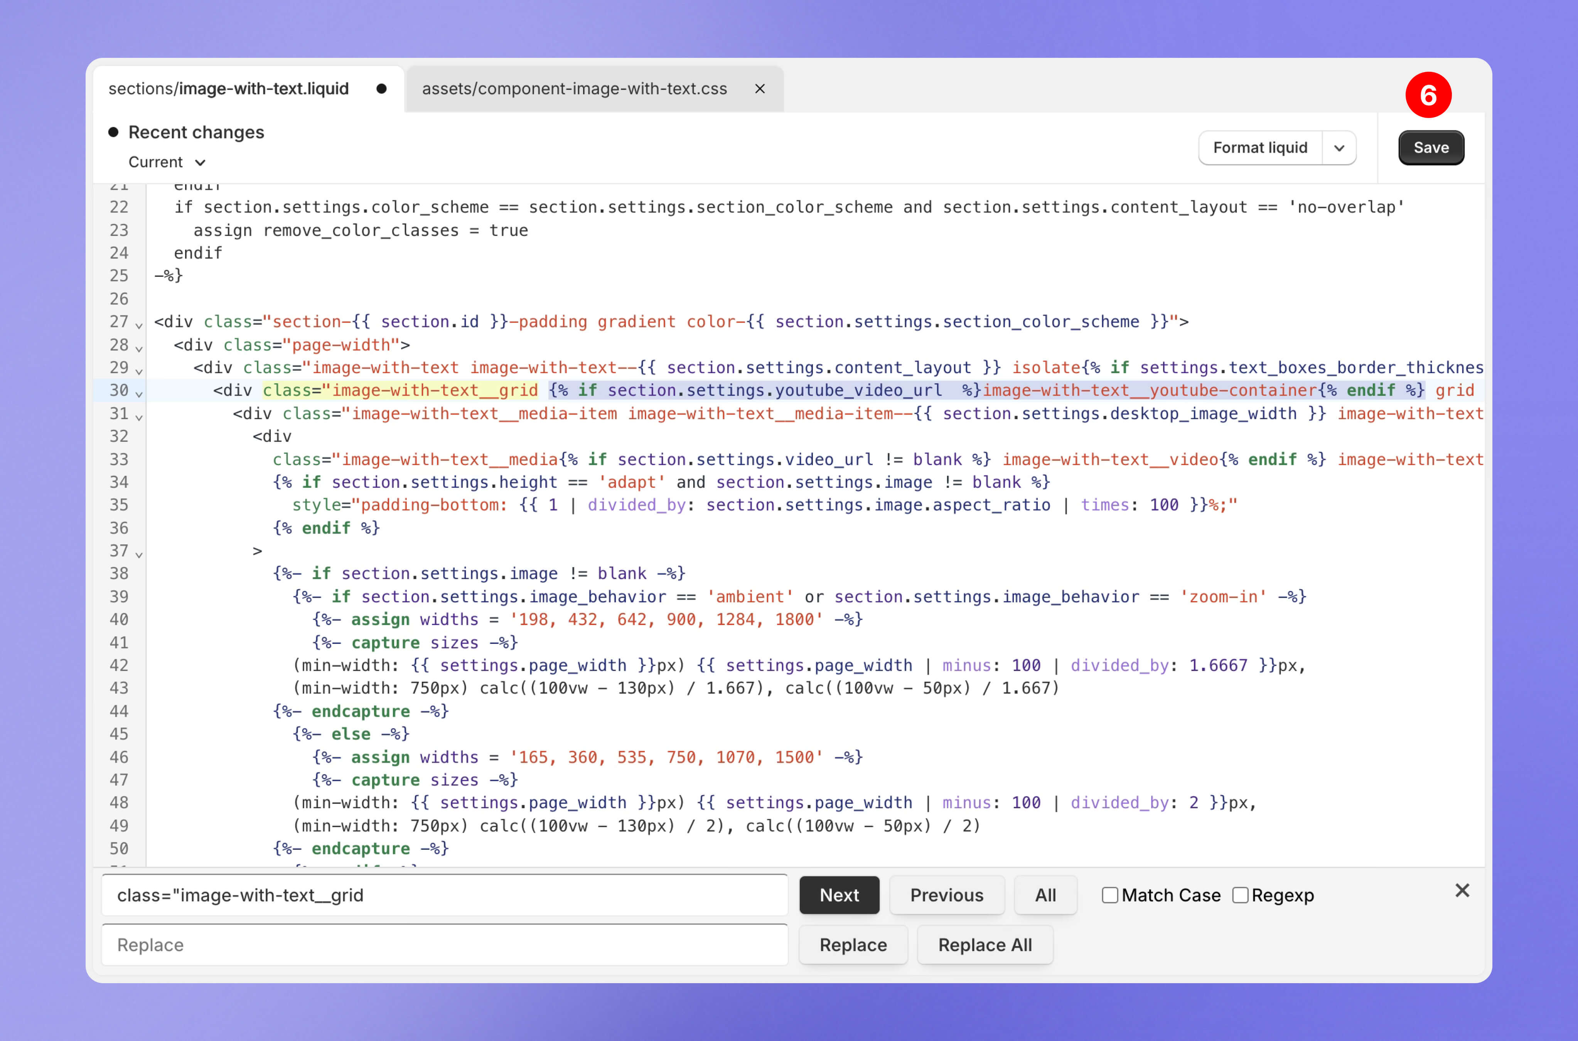Expand the Current version dropdown
Viewport: 1578px width, 1041px height.
[x=167, y=162]
